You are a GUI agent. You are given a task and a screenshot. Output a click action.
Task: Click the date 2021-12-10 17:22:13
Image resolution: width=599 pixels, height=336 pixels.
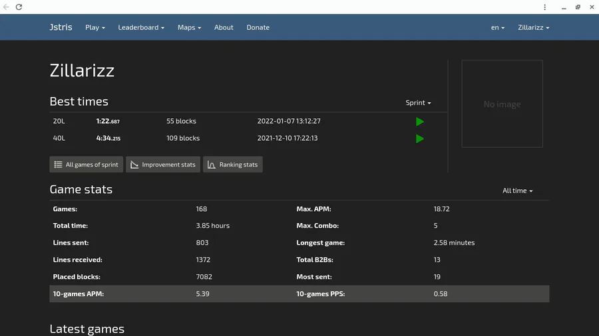288,138
